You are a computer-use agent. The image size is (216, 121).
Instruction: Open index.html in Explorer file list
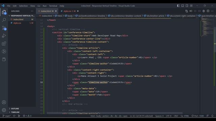22,19
